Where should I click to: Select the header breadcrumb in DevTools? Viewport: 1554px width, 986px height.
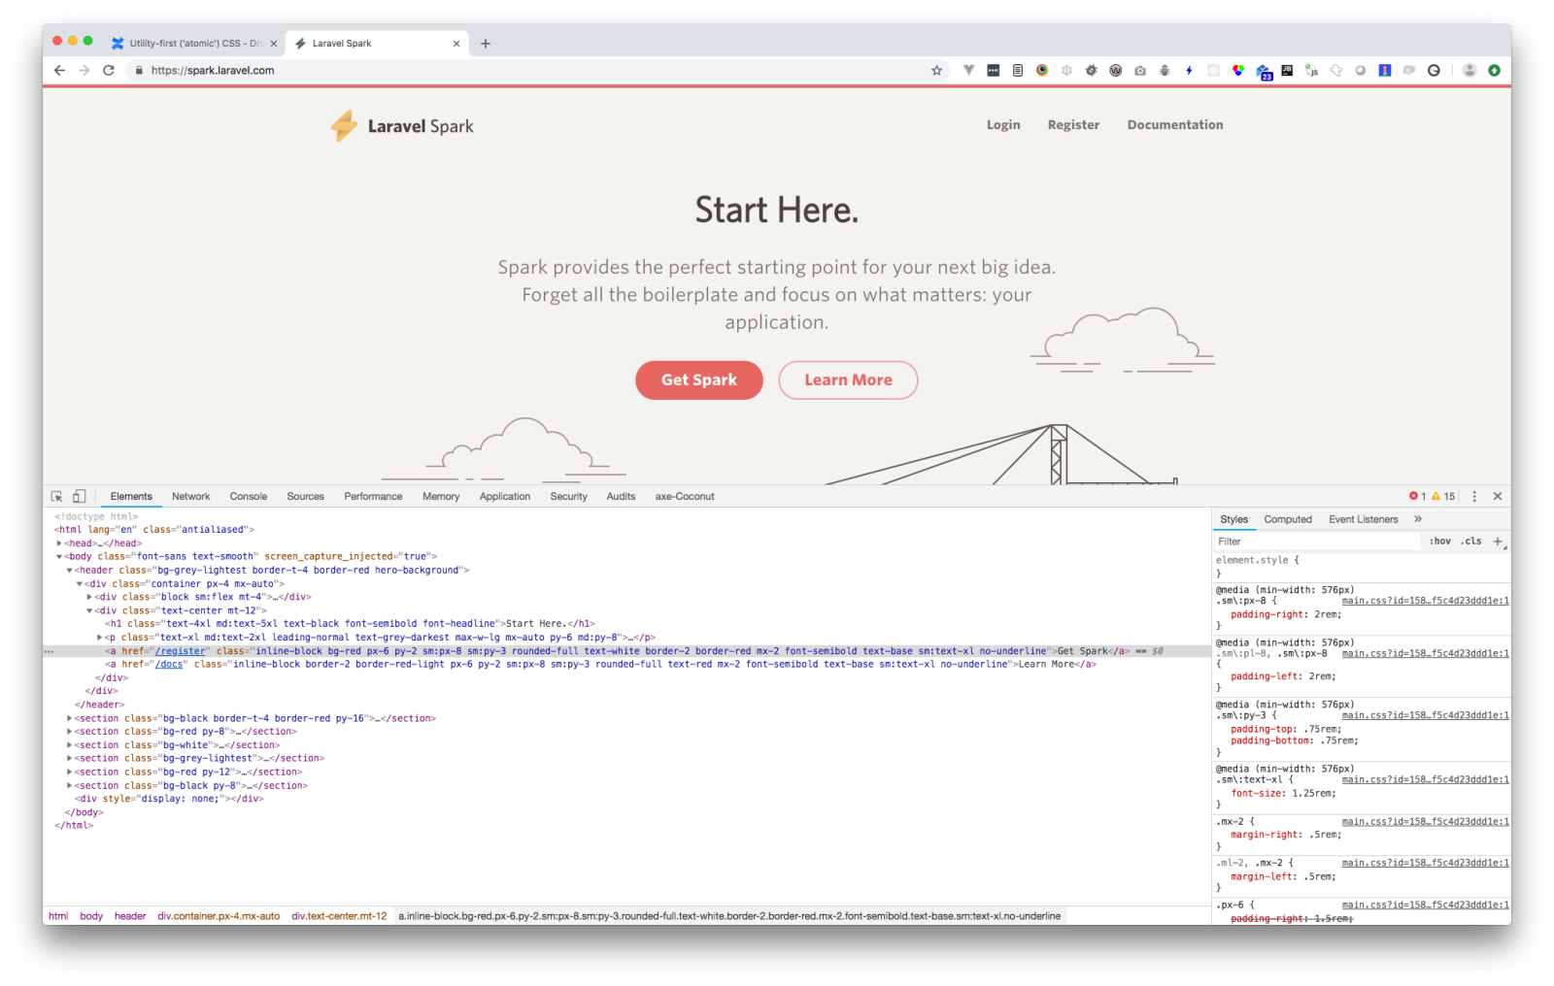[x=130, y=916]
